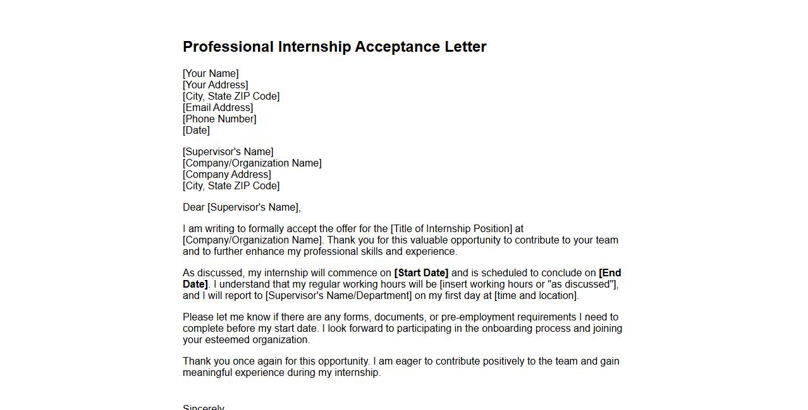Screen dimensions: 808x410
Task: Click the 'your esteemed organization' text
Action: click(x=246, y=340)
